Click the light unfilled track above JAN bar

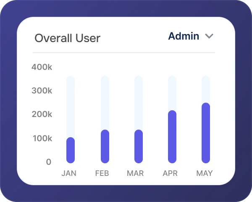click(x=71, y=105)
